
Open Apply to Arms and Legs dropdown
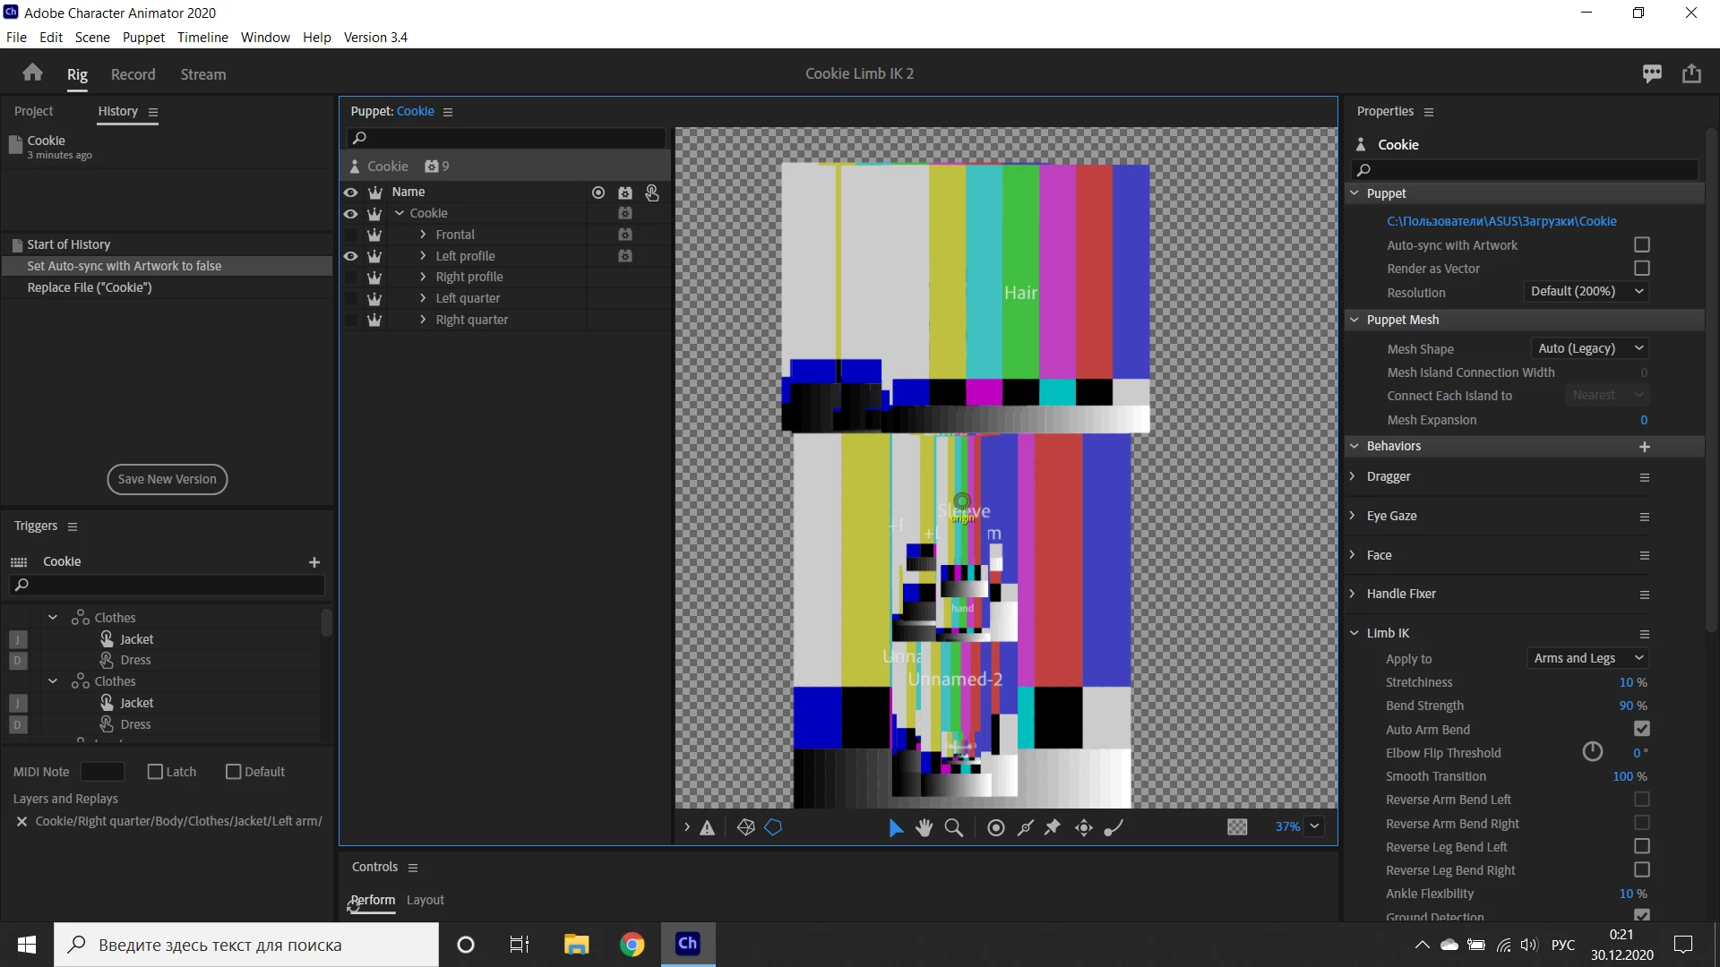click(x=1587, y=658)
